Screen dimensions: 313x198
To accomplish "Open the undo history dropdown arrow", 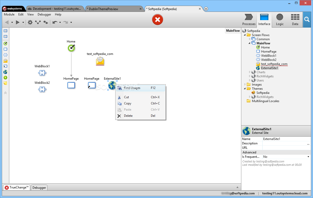I will pos(60,22).
